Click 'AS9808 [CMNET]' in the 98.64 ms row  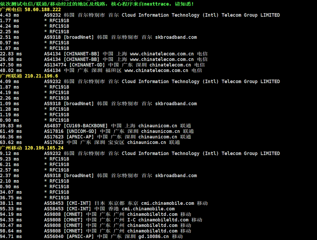63,231
